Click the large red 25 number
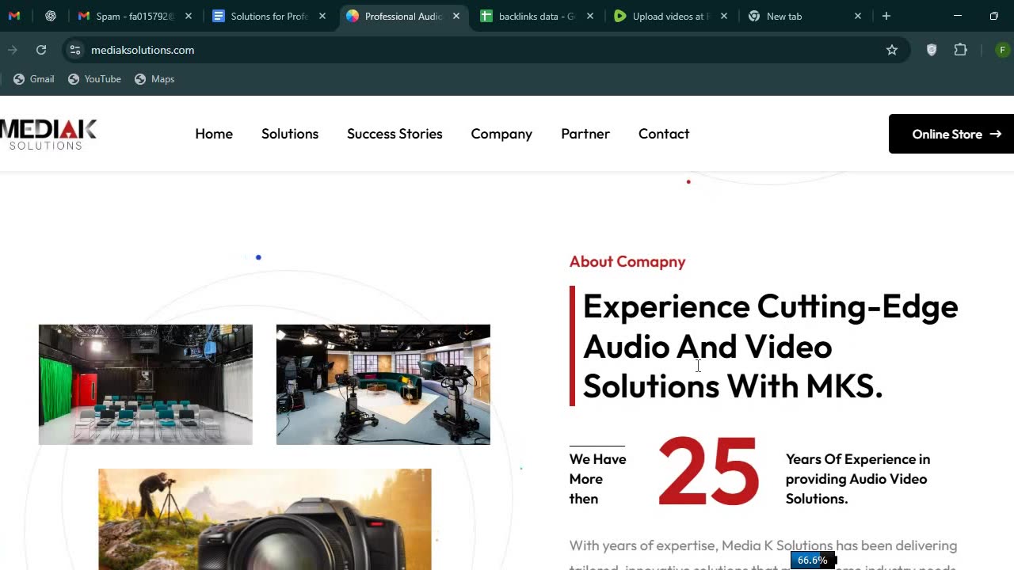 708,472
